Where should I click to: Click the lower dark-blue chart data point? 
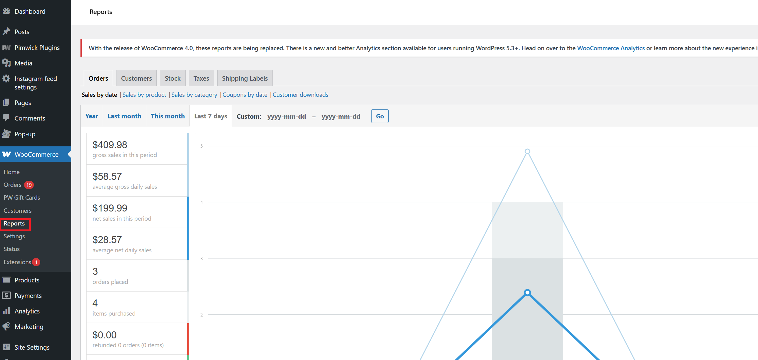pyautogui.click(x=528, y=292)
